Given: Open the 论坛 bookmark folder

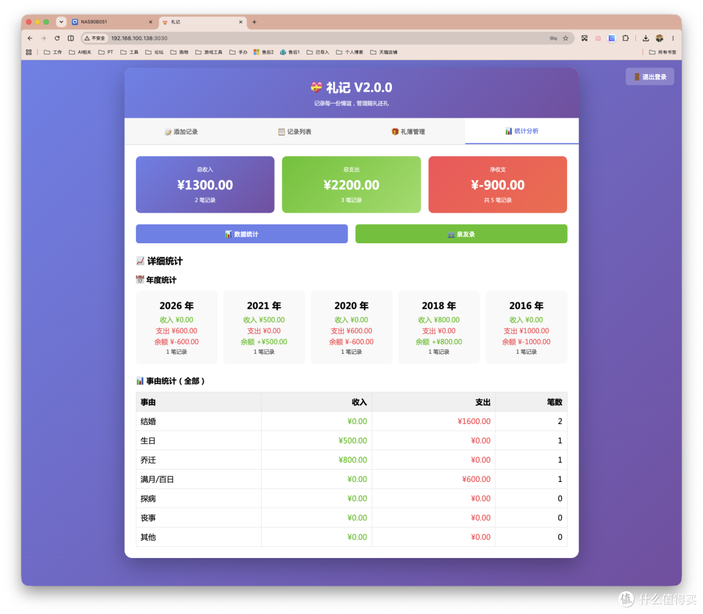Looking at the screenshot, I should [155, 53].
